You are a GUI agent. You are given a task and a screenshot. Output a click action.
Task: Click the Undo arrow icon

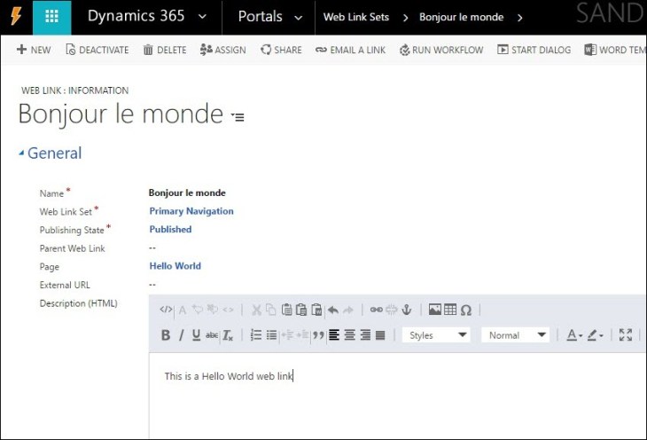pyautogui.click(x=333, y=310)
